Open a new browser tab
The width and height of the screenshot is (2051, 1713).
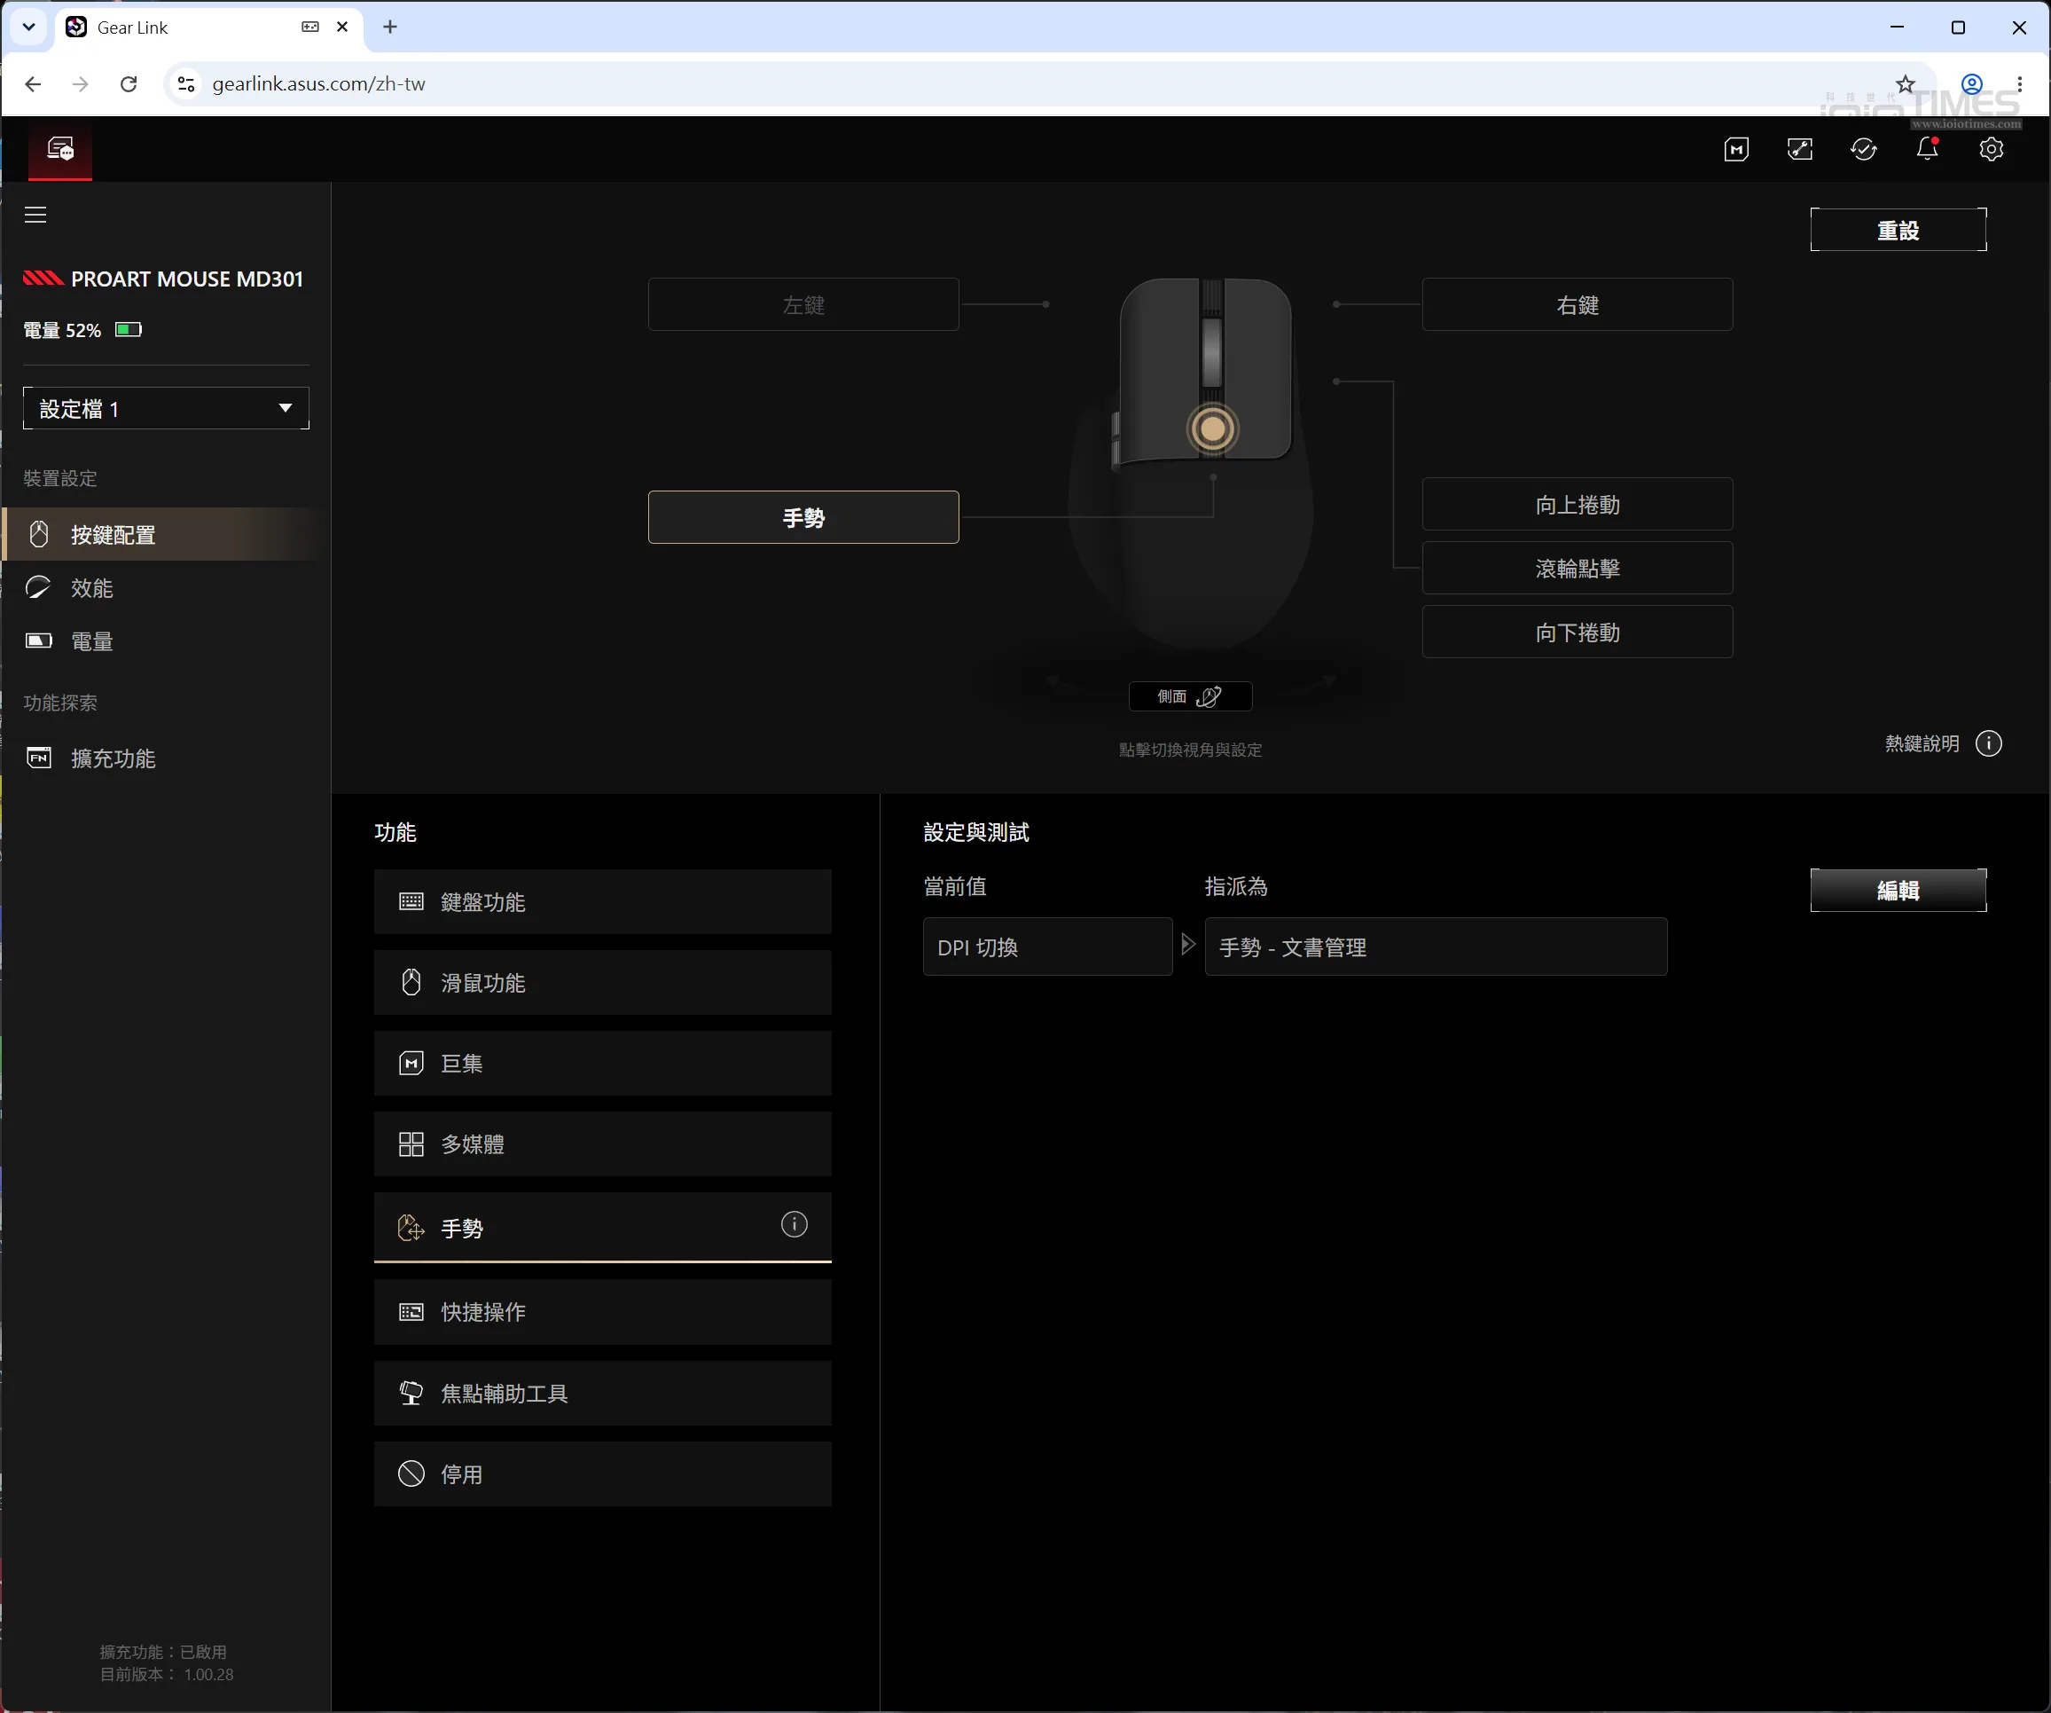pos(389,28)
